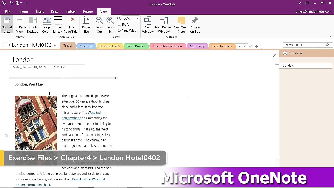This screenshot has height=188, width=334.
Task: Show more sections overflow dropdown
Action: [x=242, y=46]
